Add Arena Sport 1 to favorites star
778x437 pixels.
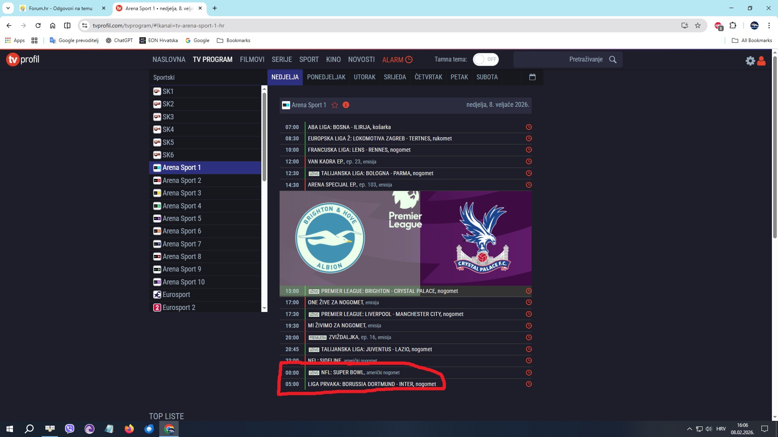[x=335, y=105]
